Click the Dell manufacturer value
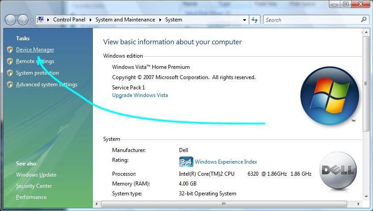This screenshot has height=211, width=373. coord(184,150)
